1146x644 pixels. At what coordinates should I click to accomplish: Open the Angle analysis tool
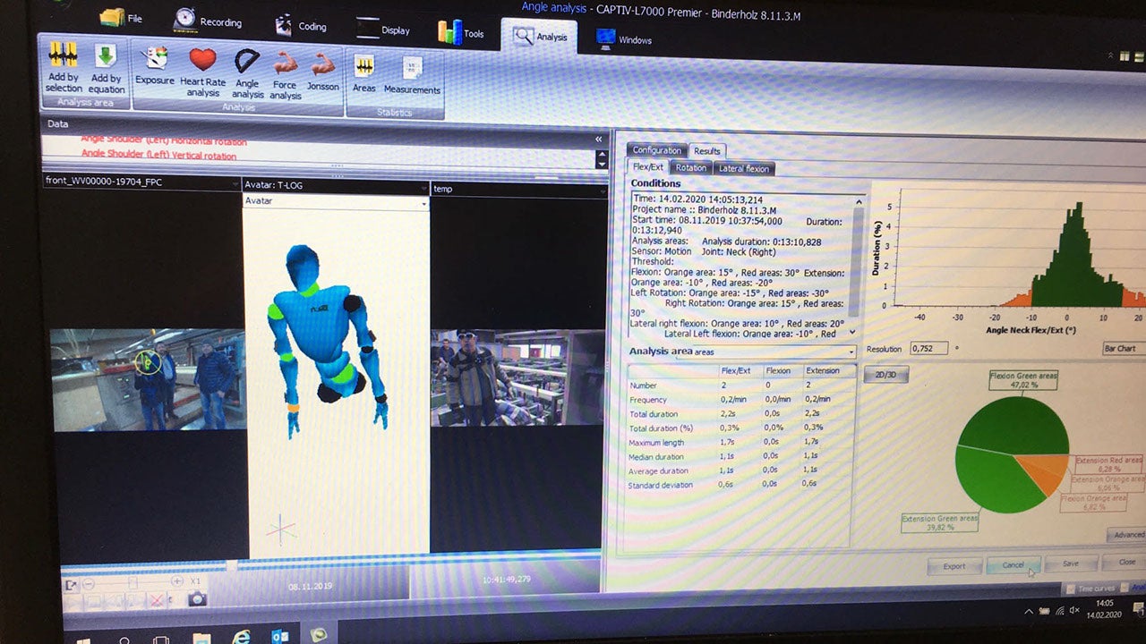248,74
